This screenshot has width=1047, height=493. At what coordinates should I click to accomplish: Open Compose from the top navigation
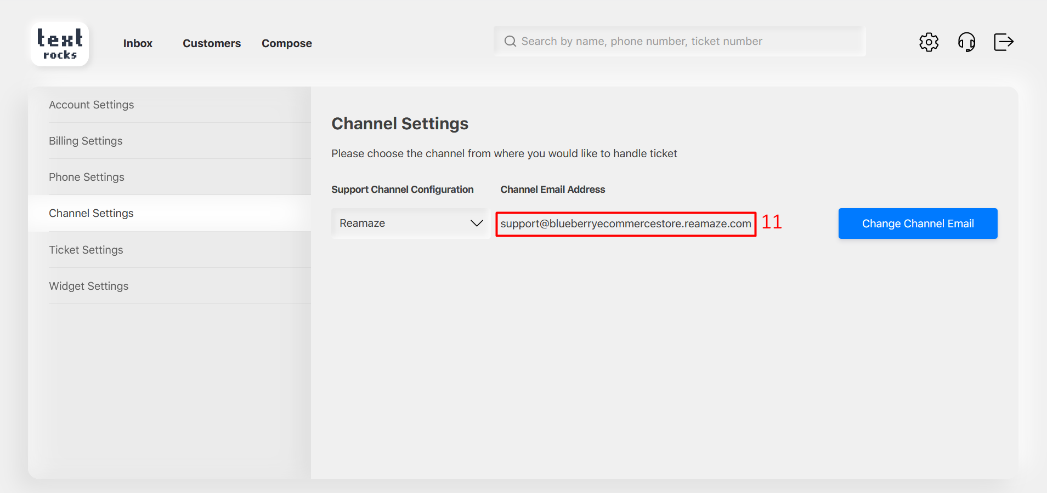[x=286, y=43]
